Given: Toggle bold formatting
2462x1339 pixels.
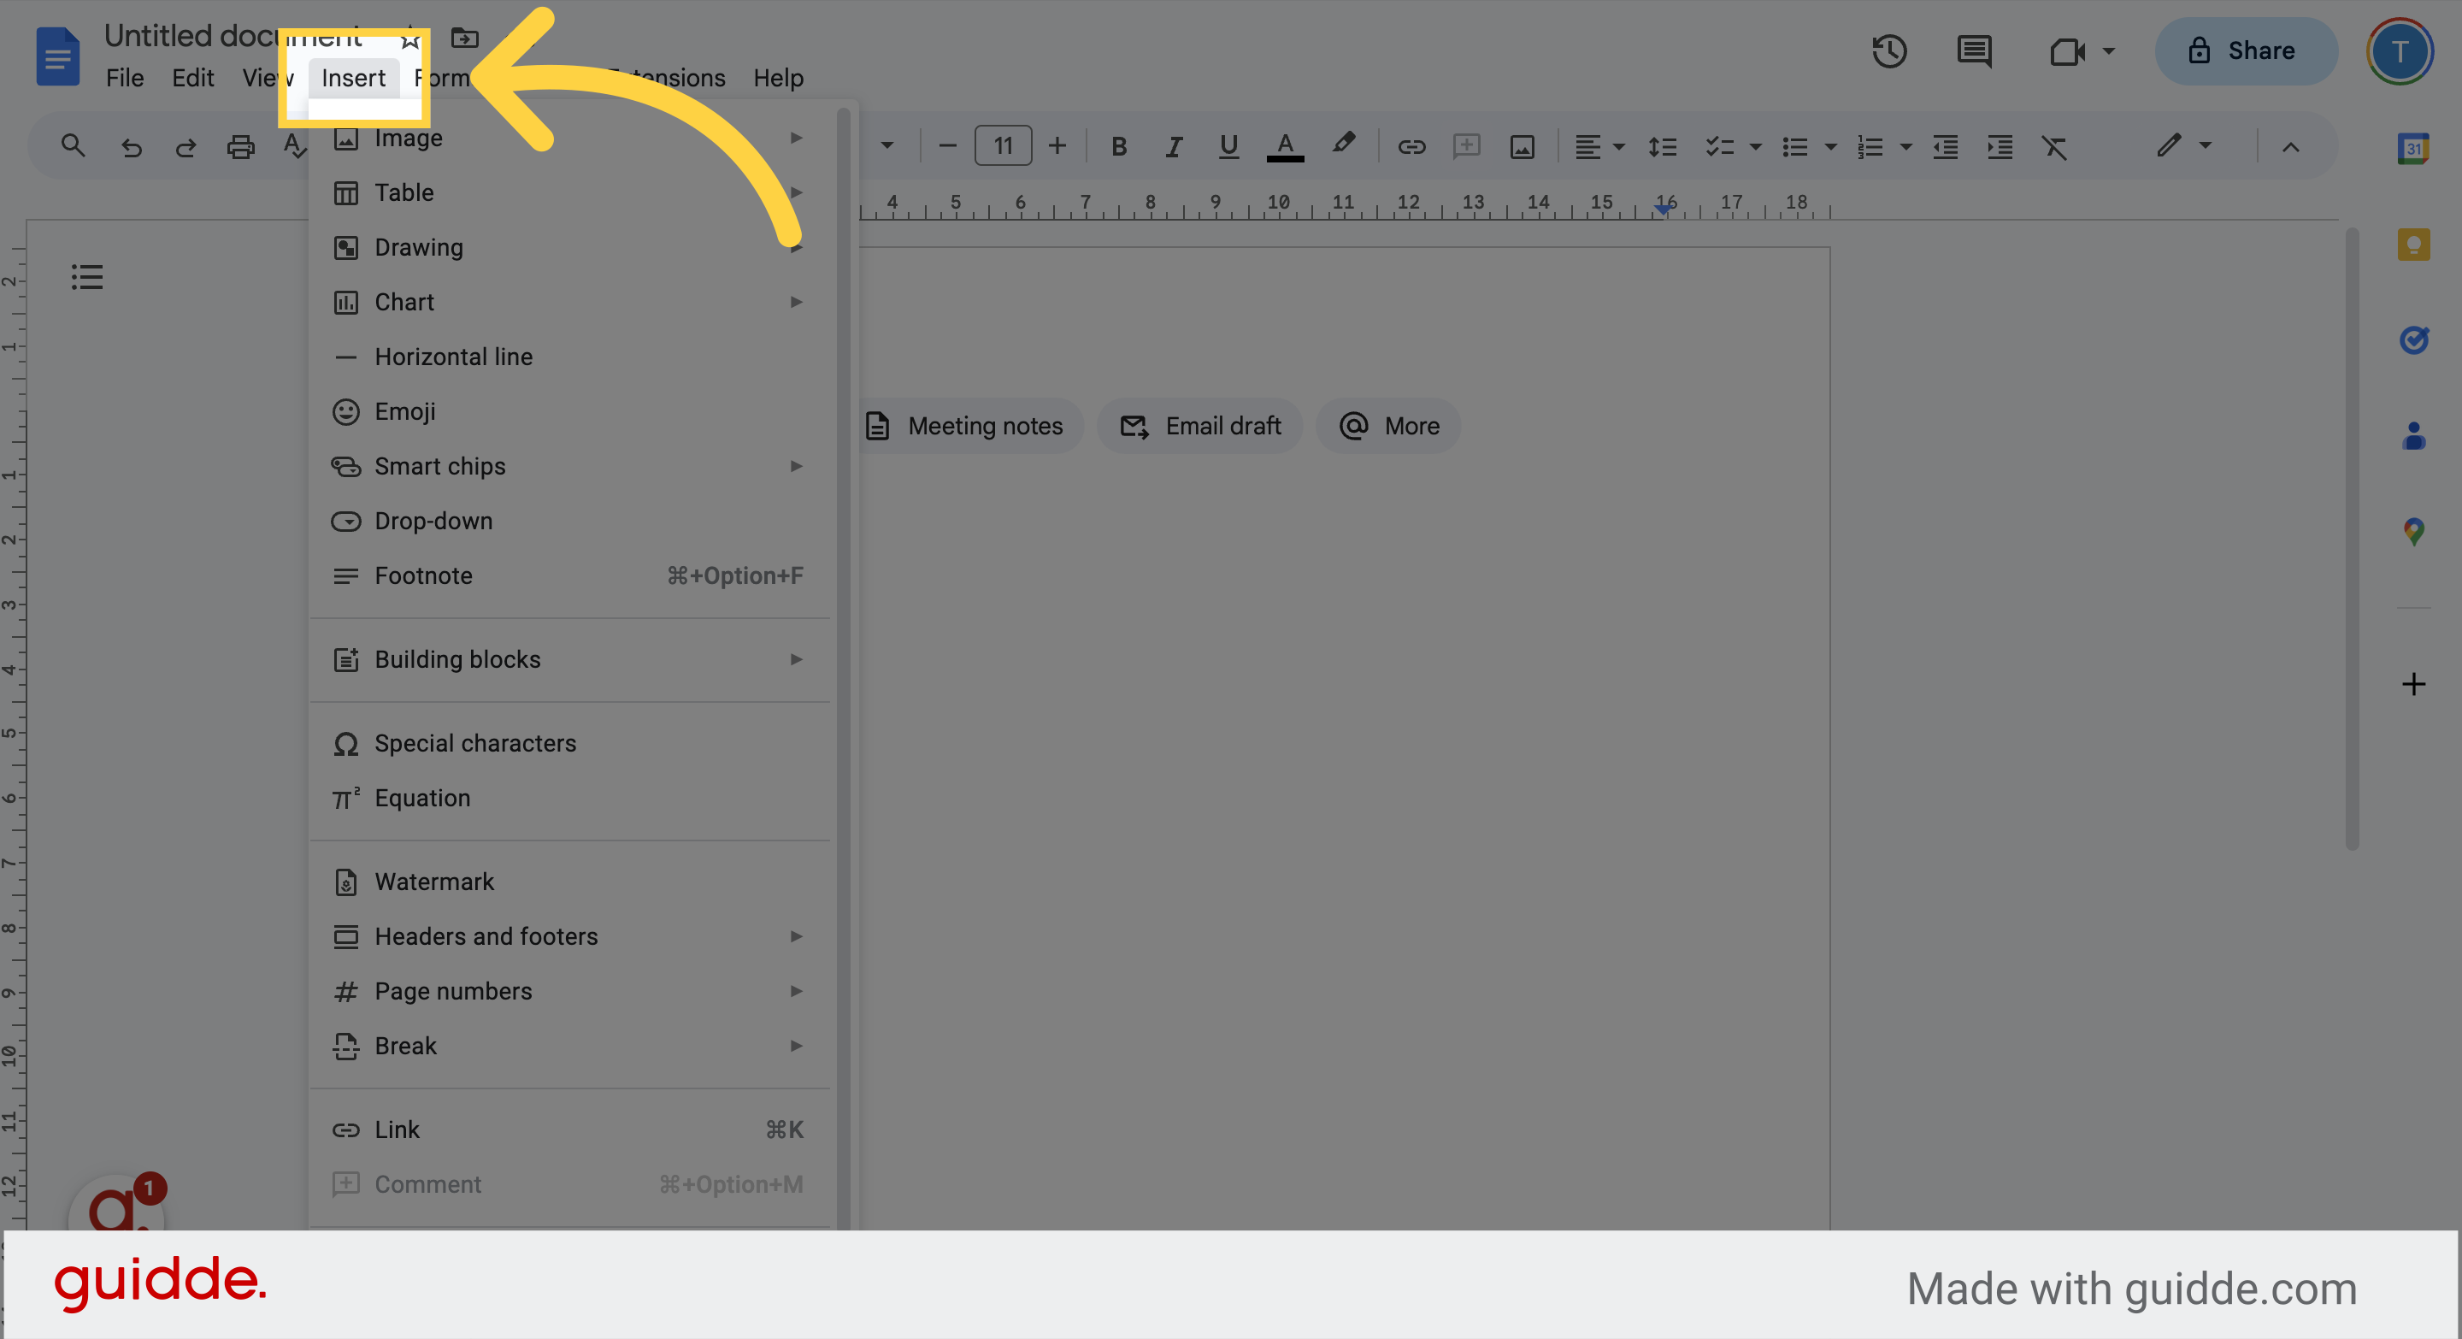Looking at the screenshot, I should tap(1118, 147).
